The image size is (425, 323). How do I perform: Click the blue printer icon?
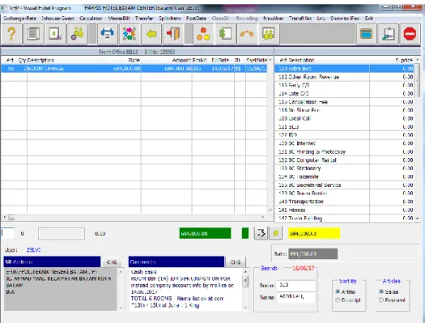108,34
